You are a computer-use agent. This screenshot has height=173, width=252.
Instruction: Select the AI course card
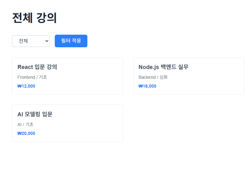tap(68, 123)
